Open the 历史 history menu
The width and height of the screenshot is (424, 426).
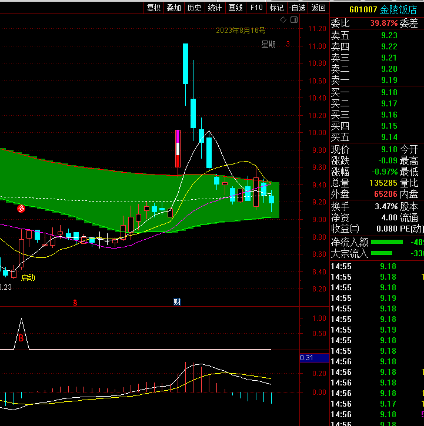pyautogui.click(x=194, y=8)
